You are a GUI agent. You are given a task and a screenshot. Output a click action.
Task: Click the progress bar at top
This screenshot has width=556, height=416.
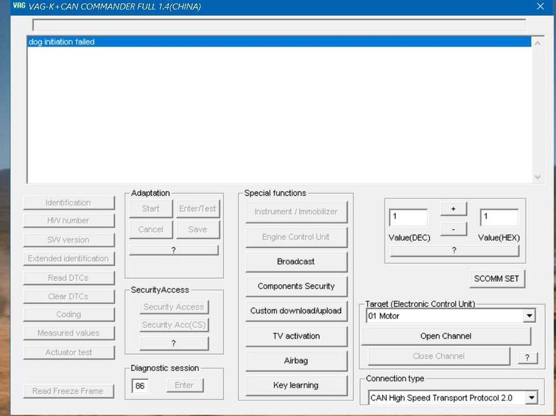tap(279, 25)
